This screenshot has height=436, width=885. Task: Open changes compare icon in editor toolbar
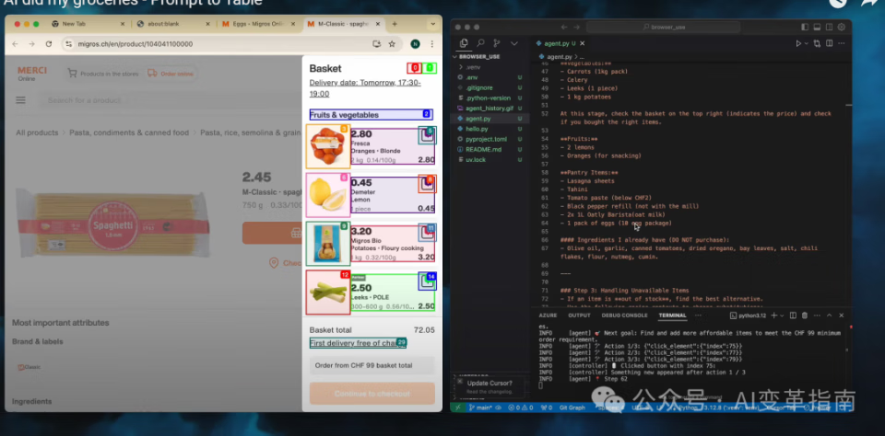pyautogui.click(x=817, y=43)
